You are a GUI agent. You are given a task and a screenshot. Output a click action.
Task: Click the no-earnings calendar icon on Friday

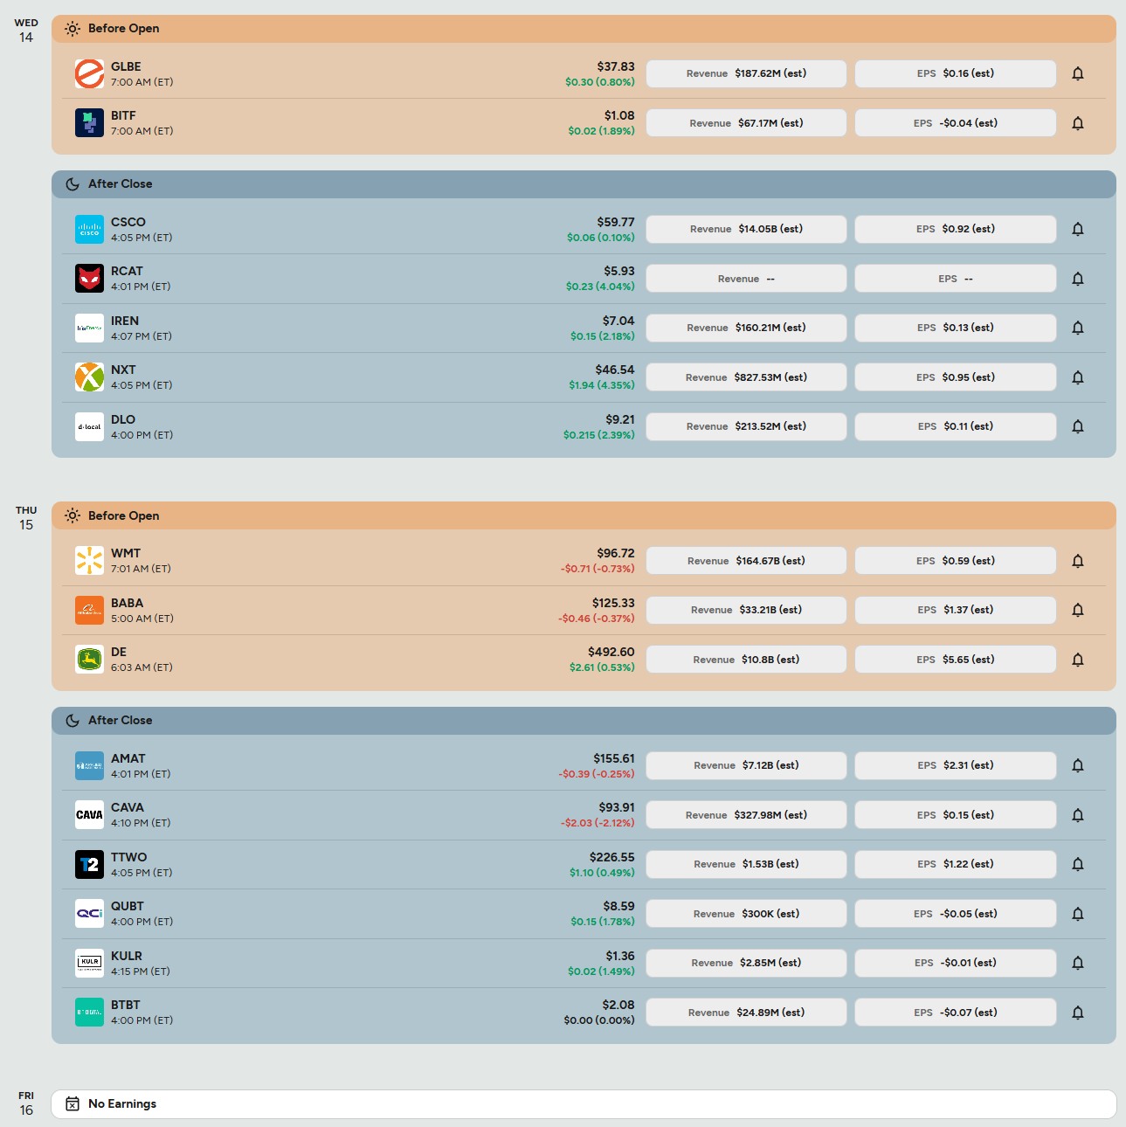(73, 1103)
